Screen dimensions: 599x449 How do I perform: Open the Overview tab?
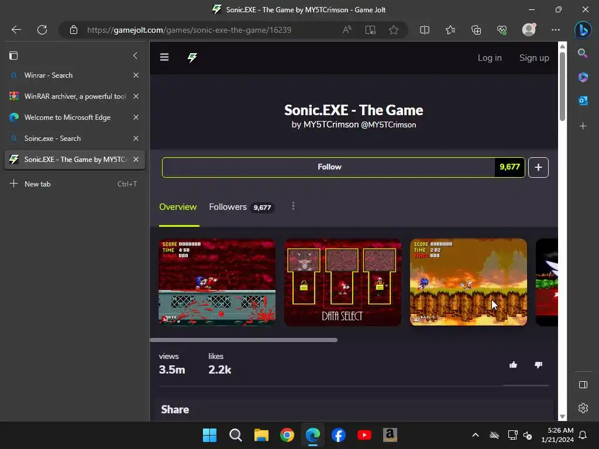178,207
